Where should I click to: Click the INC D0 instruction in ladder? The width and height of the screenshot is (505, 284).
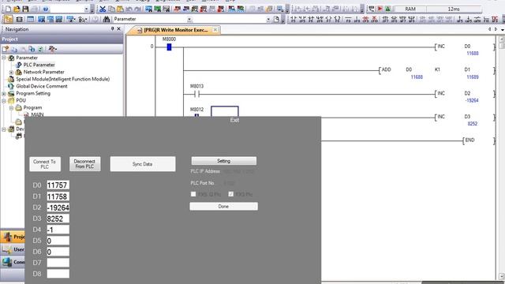(x=465, y=47)
